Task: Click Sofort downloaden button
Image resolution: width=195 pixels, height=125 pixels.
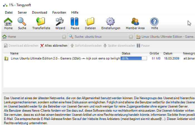Action: coord(86,46)
